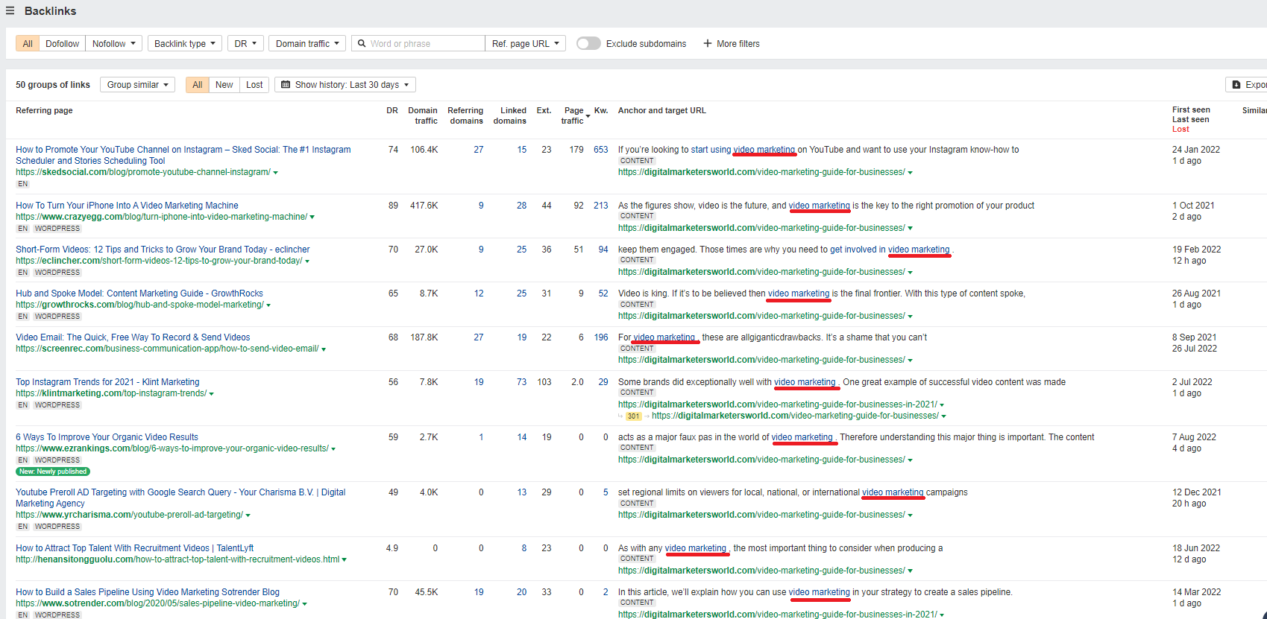
Task: Open the hamburger menu beside Backlinks
Action: coord(10,11)
